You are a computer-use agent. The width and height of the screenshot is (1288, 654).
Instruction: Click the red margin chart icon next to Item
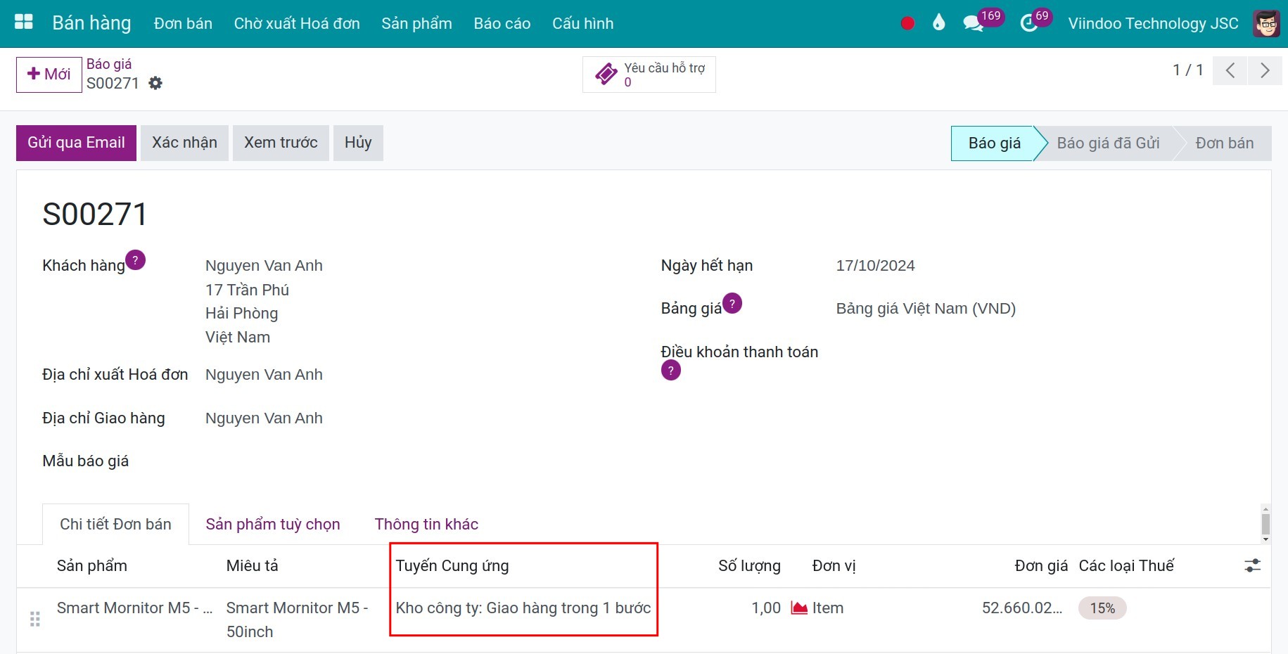(798, 608)
